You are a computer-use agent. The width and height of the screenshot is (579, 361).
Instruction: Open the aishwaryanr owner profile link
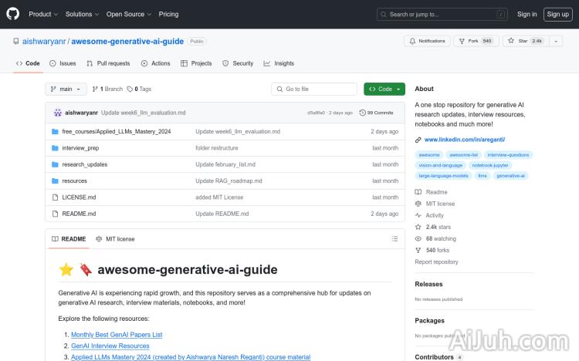pyautogui.click(x=44, y=42)
